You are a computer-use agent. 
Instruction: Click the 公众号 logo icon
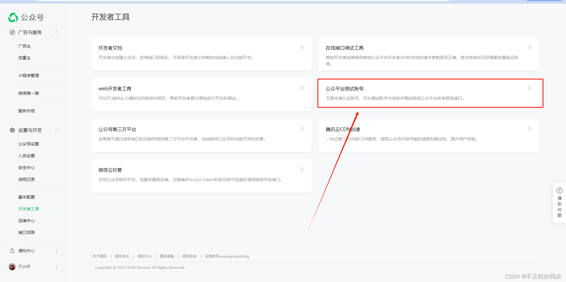tap(13, 17)
